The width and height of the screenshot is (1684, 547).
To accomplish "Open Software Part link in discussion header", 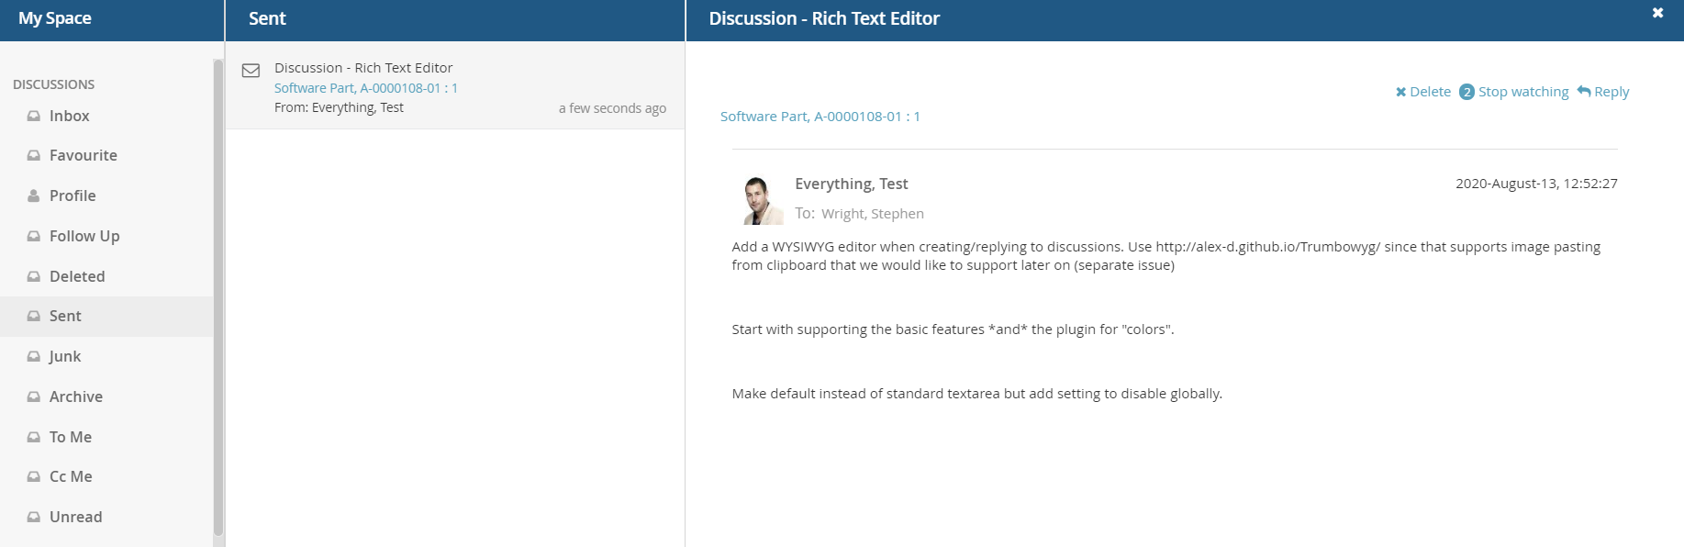I will tap(820, 117).
